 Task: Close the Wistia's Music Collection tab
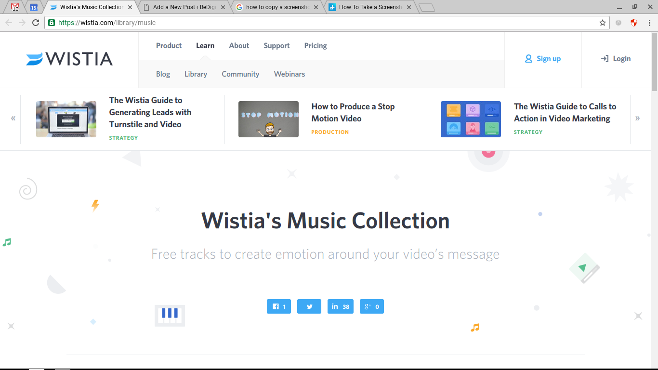[x=130, y=7]
